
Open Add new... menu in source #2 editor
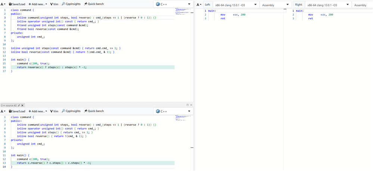click(x=38, y=111)
